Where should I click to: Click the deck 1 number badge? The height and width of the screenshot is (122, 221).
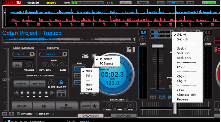(131, 50)
